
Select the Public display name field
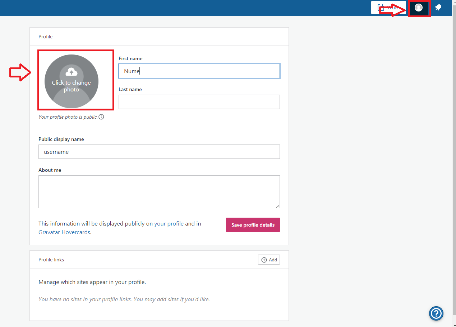(x=159, y=152)
